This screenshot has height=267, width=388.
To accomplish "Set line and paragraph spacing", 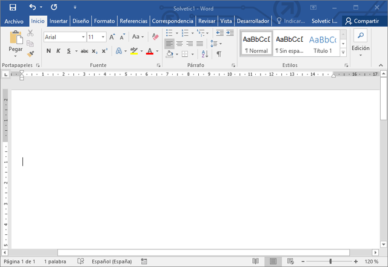I will coord(214,44).
